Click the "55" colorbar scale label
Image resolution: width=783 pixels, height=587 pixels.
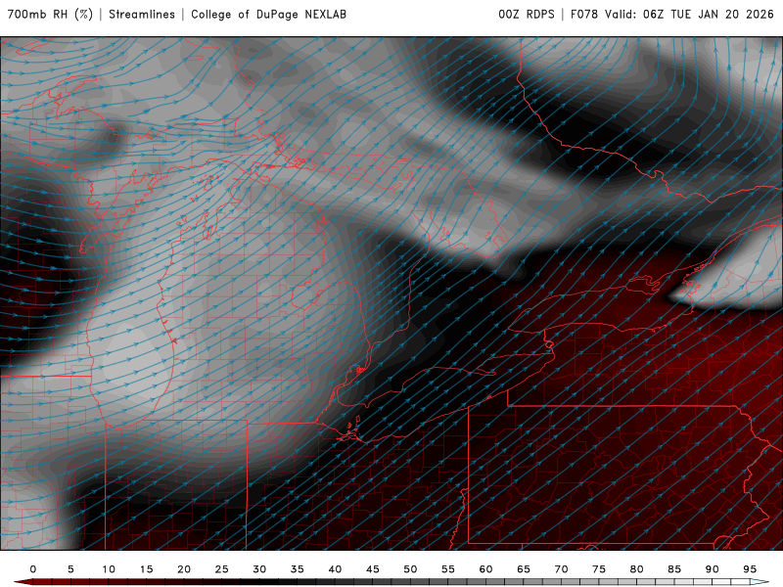[x=448, y=569]
